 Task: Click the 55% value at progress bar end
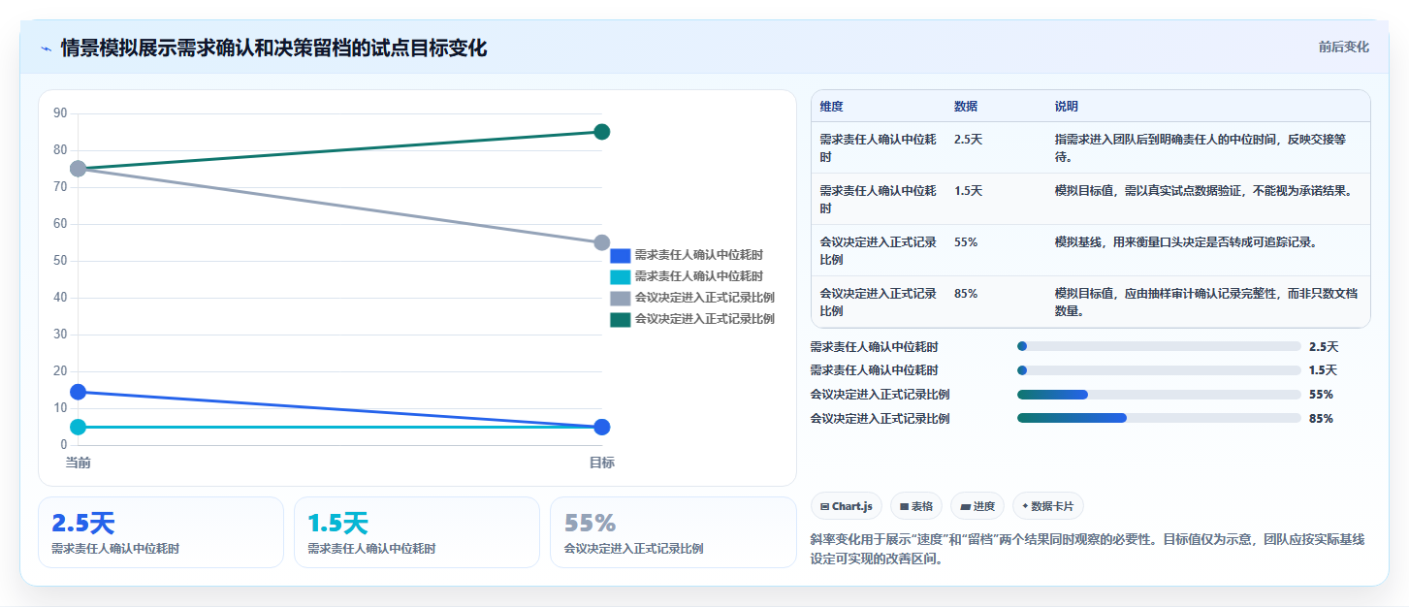pyautogui.click(x=1321, y=395)
